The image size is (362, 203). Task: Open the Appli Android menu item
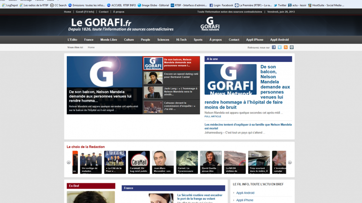(279, 40)
